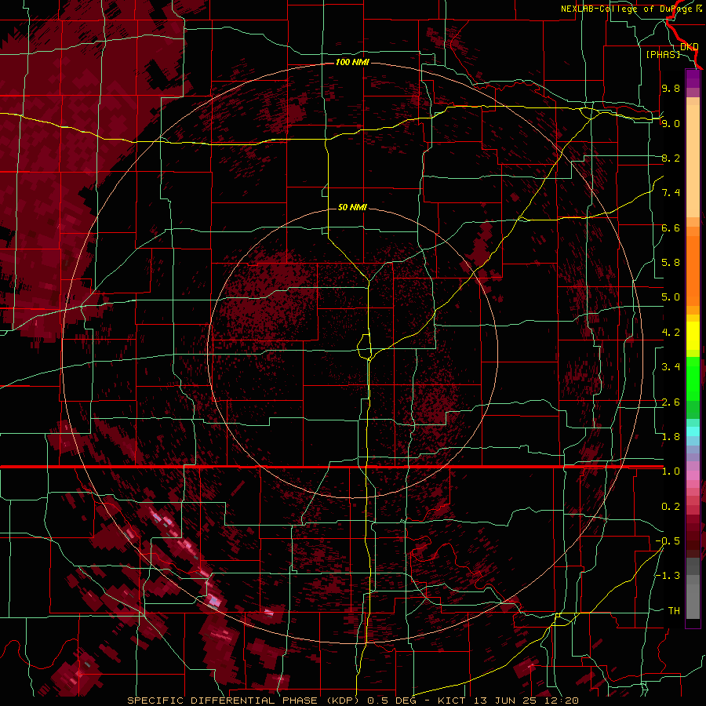Pick the yellow segment of the color bar
Screen dimensions: 706x706
coord(693,336)
